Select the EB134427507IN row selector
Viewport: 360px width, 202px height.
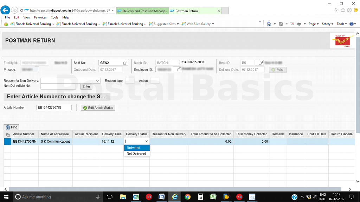point(7,142)
